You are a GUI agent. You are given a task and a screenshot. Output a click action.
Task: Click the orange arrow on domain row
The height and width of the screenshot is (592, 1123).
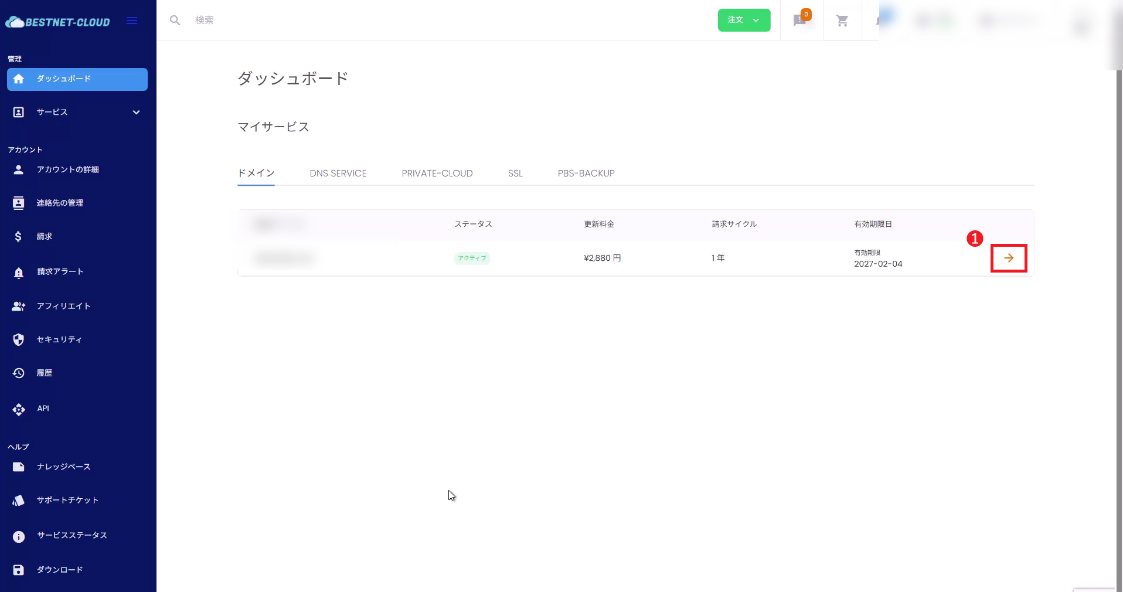tap(1008, 258)
